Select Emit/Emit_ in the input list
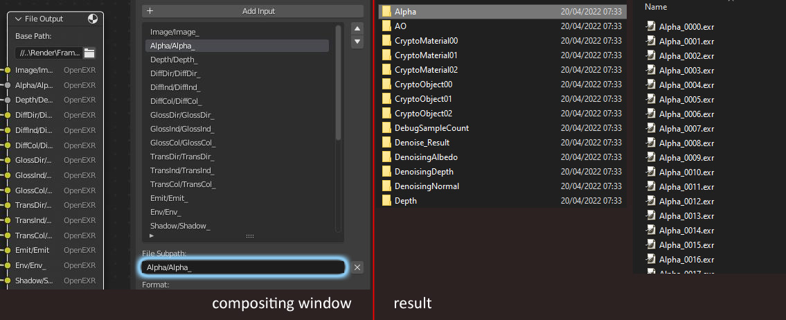The height and width of the screenshot is (320, 786). (x=237, y=198)
